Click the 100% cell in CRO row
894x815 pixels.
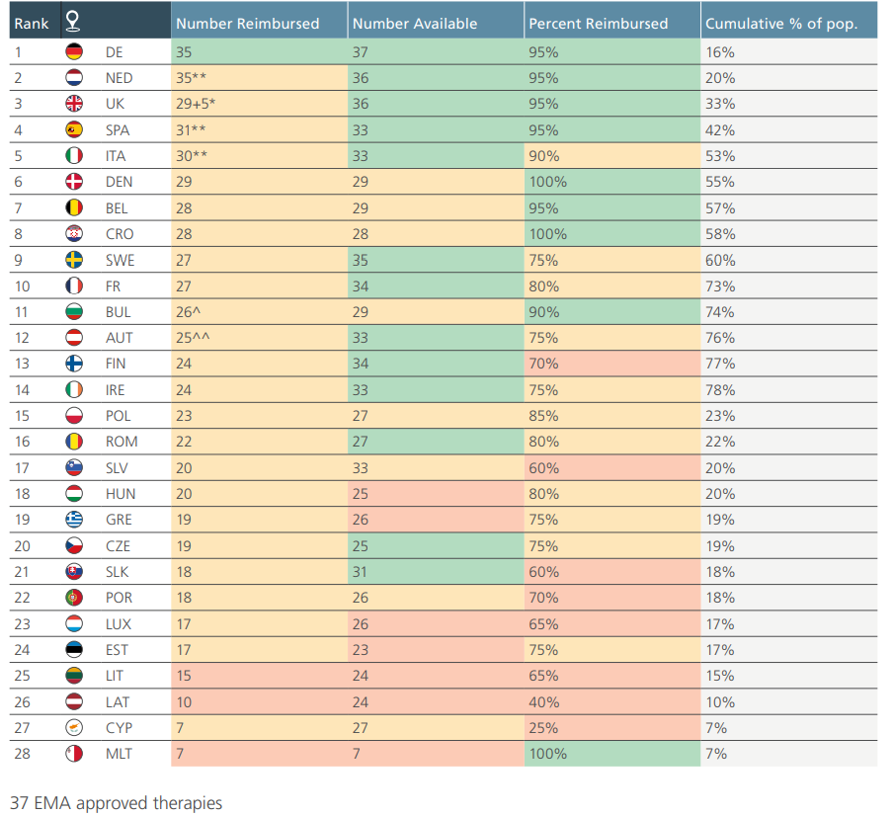click(612, 234)
